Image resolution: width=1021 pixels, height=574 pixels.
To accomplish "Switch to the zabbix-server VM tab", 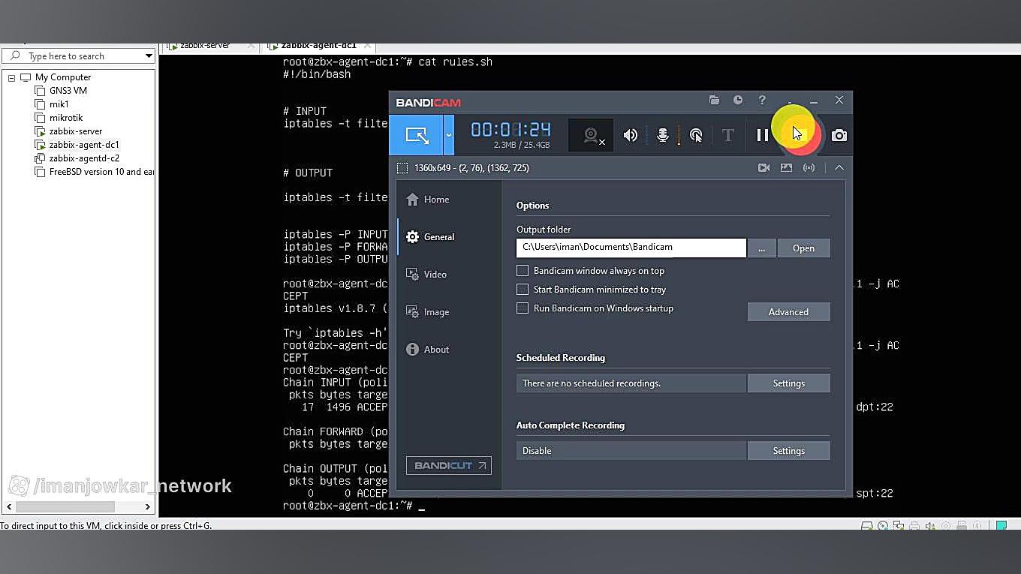I will pos(204,46).
